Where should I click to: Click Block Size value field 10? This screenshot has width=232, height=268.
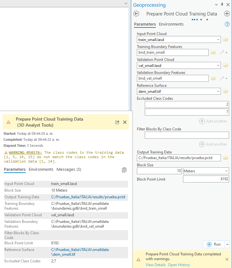159,171
